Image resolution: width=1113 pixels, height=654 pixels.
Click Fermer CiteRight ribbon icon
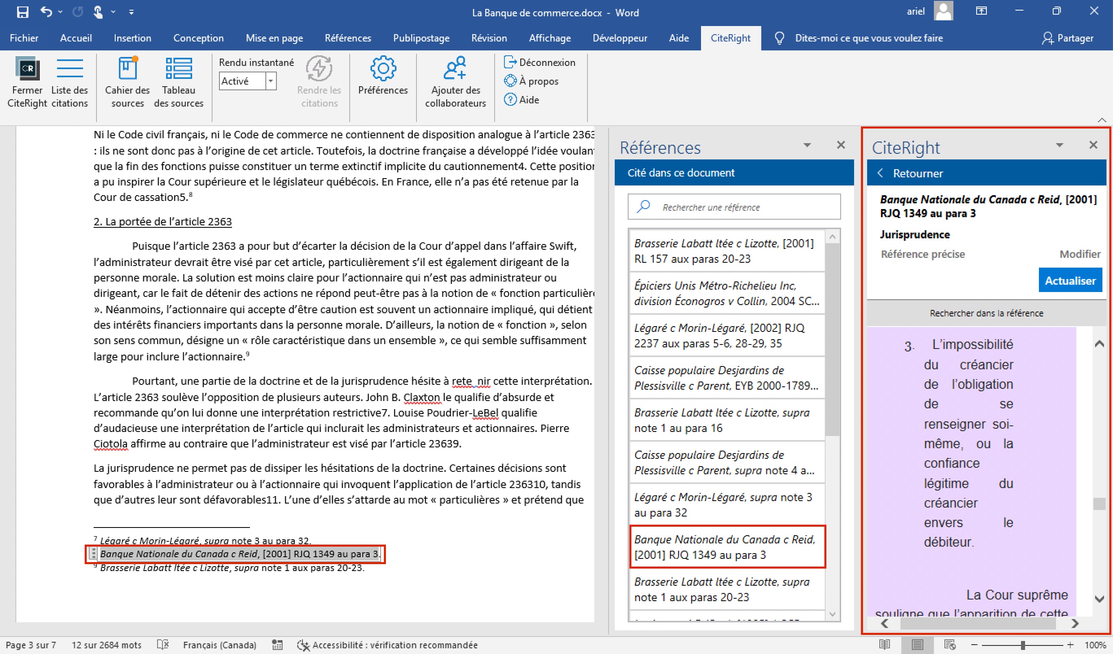27,82
